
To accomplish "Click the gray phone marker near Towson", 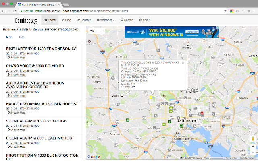I will click(158, 50).
